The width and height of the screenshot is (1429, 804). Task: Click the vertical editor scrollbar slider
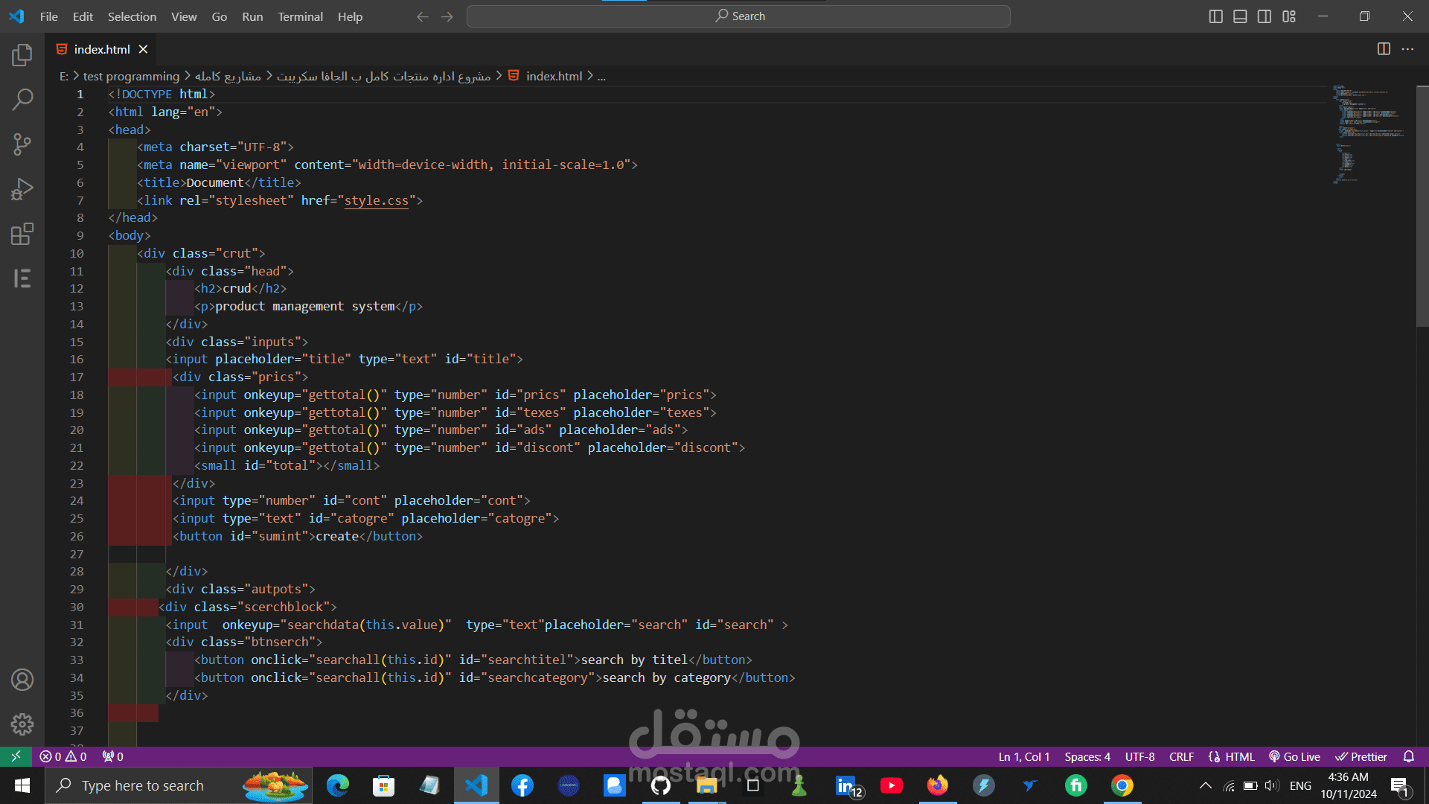pos(1422,206)
